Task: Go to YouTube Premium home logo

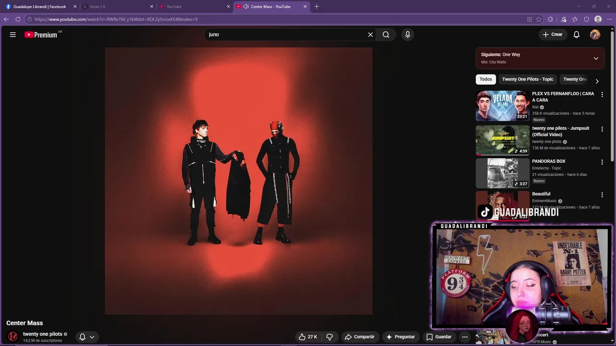Action: [x=41, y=35]
